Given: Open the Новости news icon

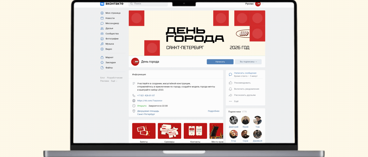Looking at the screenshot, I should [x=102, y=18].
